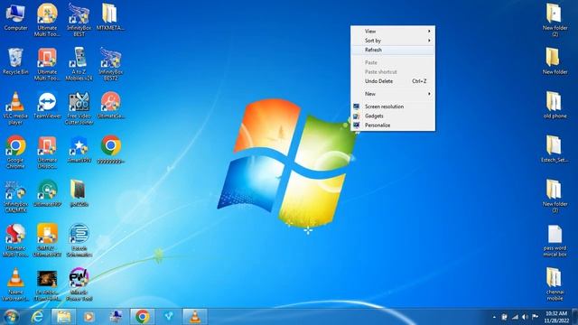
Task: Open the Recycle Bin
Action: (15, 61)
